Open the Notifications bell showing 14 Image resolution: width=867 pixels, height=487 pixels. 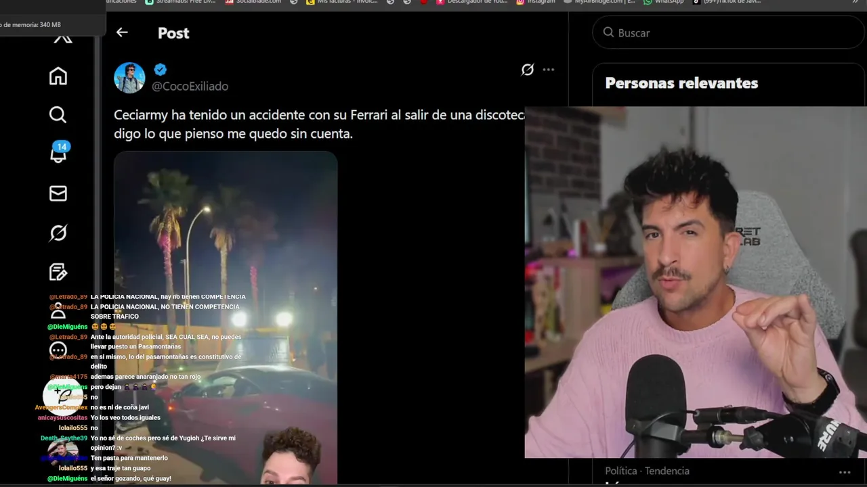point(58,153)
